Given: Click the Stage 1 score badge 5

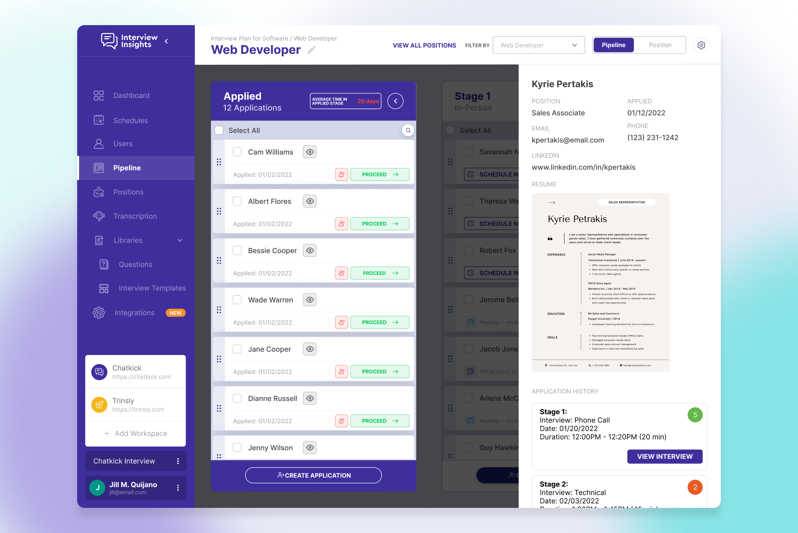Looking at the screenshot, I should click(695, 415).
